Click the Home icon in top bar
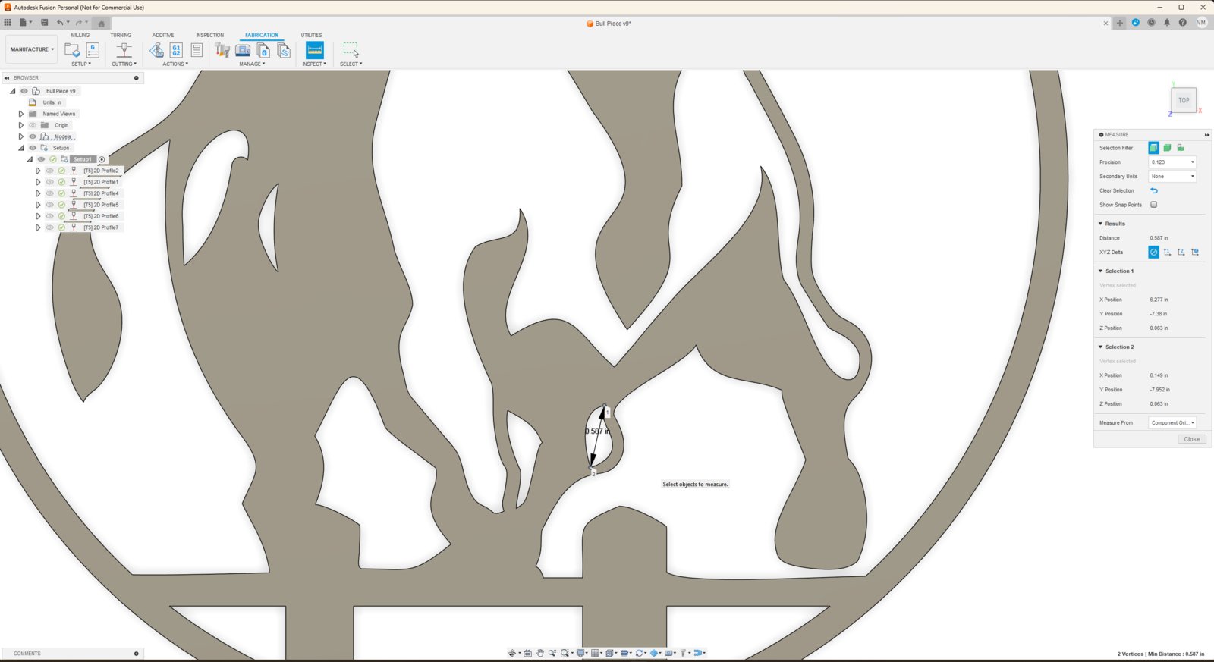This screenshot has height=662, width=1214. tap(101, 23)
